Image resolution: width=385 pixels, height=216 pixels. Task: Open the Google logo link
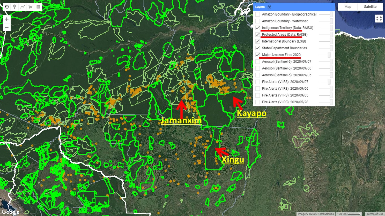click(10, 212)
